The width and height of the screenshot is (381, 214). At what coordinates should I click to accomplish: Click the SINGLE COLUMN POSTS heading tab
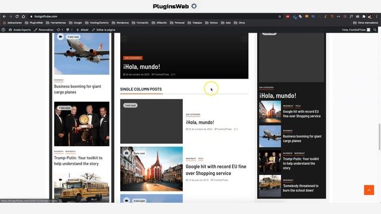(141, 89)
